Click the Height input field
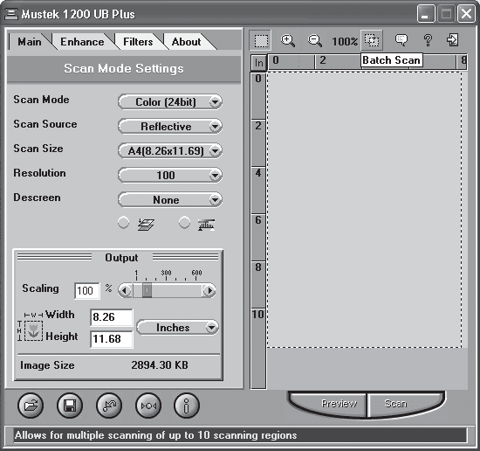This screenshot has width=480, height=451. (112, 339)
